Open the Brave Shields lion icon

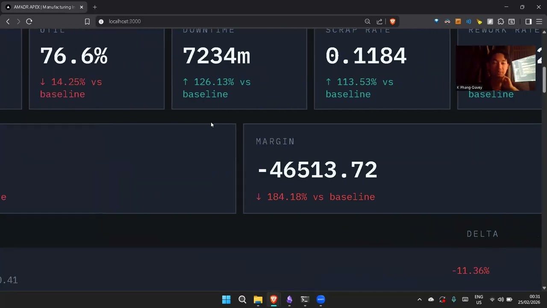[x=392, y=21]
